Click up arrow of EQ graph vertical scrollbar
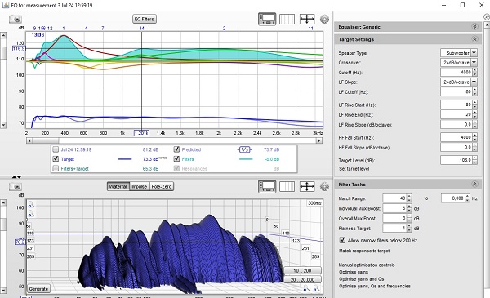This screenshot has height=298, width=490. tap(3, 35)
